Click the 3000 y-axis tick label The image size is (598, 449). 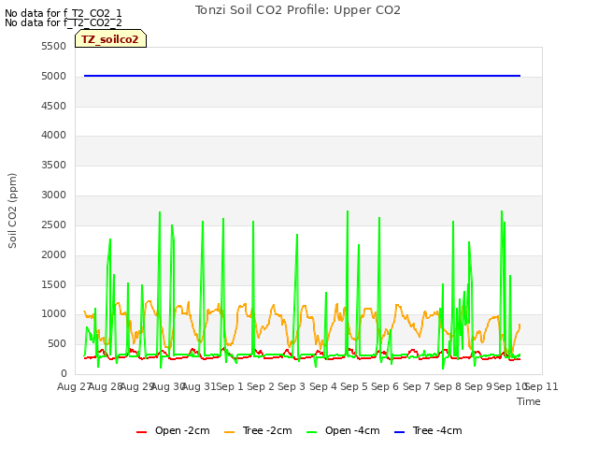[x=54, y=196]
